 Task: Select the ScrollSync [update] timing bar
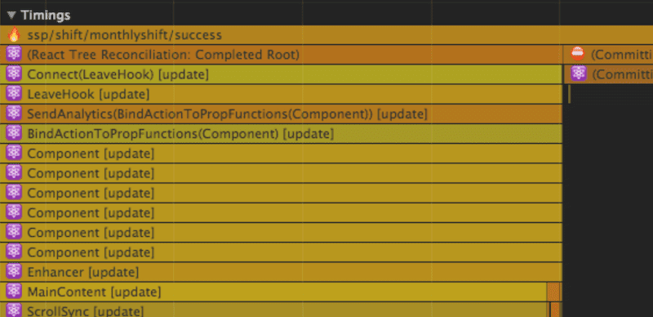(273, 310)
